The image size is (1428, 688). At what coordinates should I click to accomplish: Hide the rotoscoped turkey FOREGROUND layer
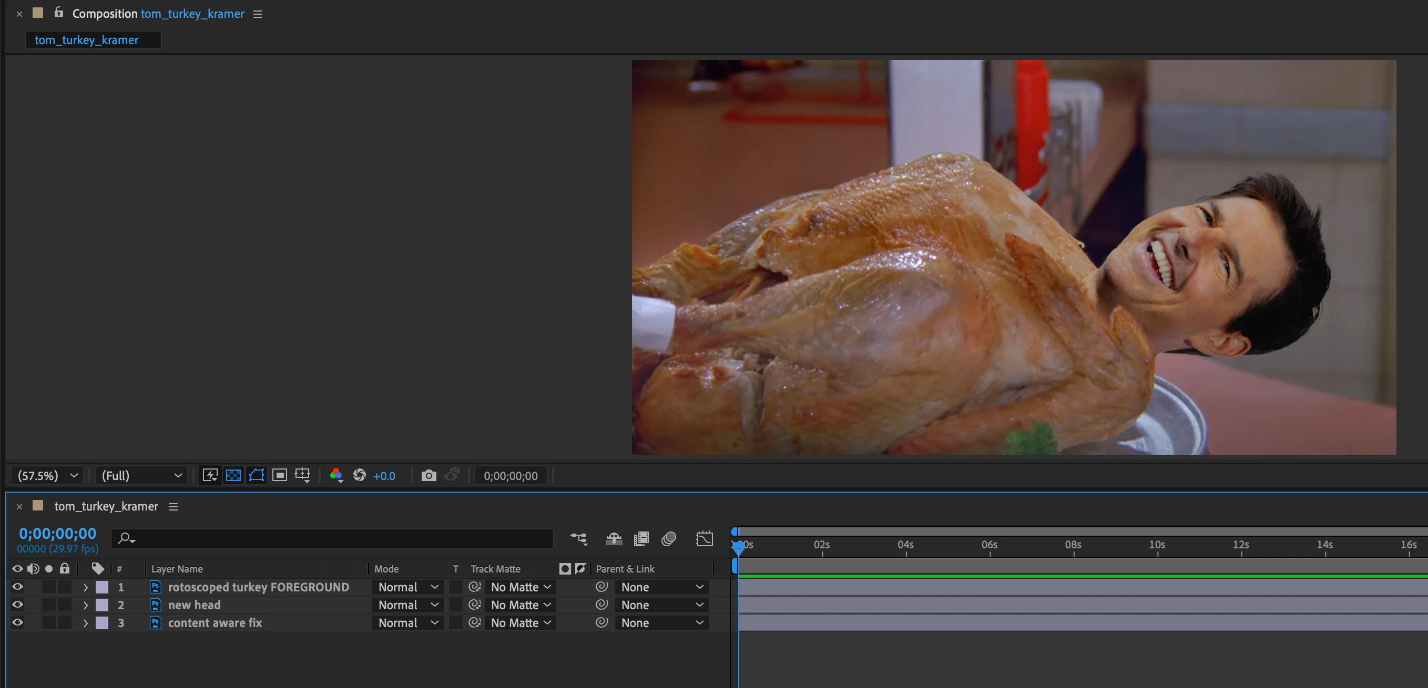17,587
